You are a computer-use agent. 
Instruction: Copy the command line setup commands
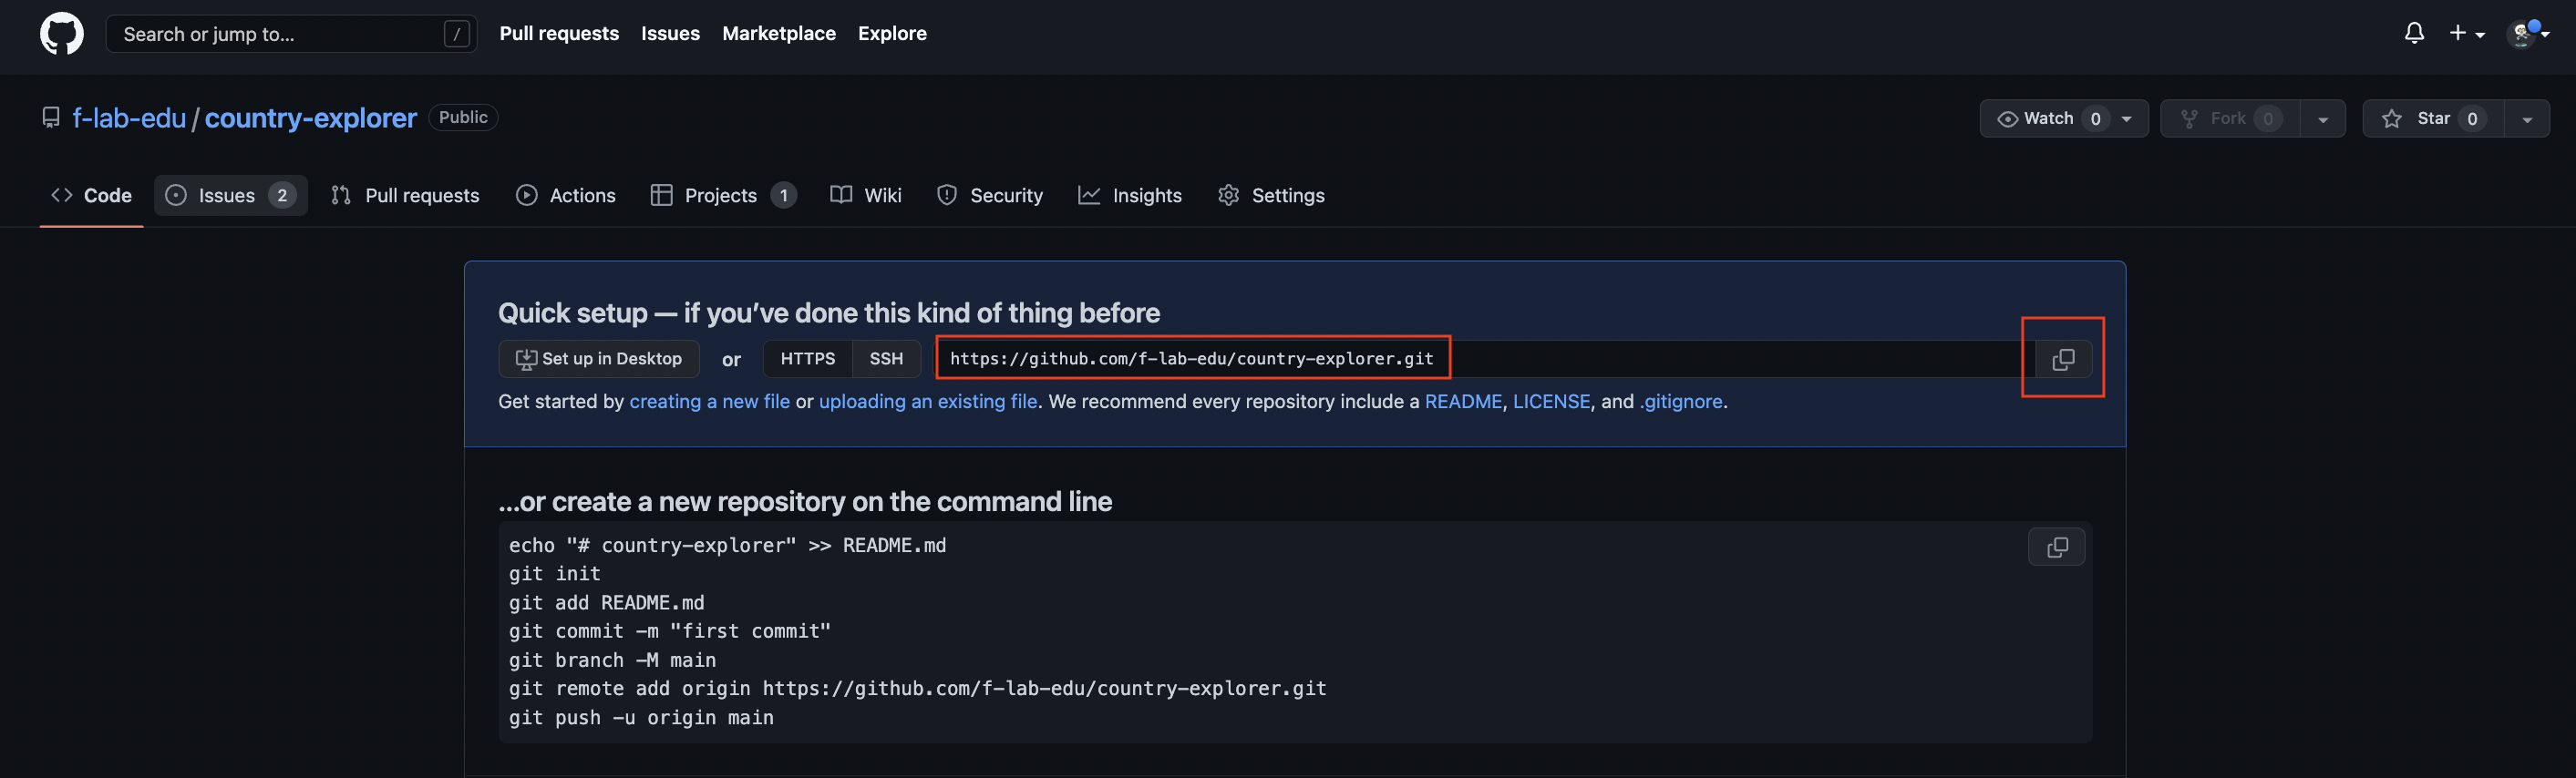[x=2057, y=547]
